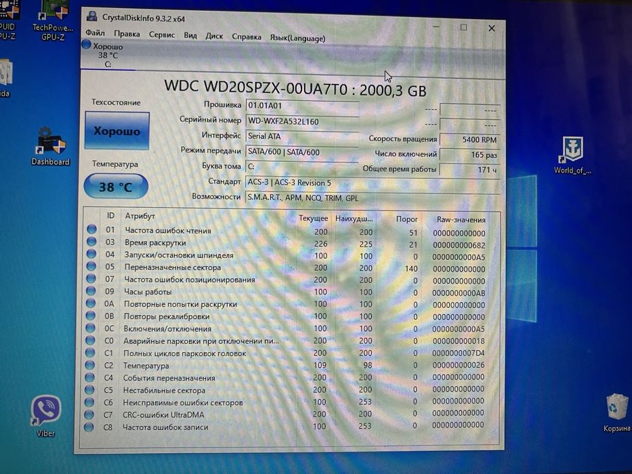632x474 pixels.
Task: Click the Стандарт field ACS-3 | ACS-3 Revision 5
Action: click(373, 183)
